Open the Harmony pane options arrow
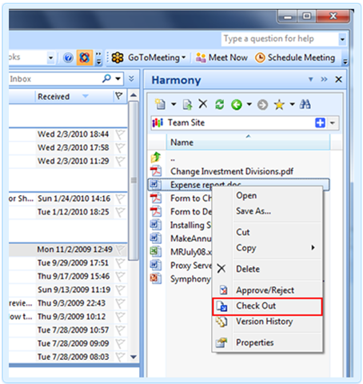The image size is (363, 384). (x=310, y=79)
